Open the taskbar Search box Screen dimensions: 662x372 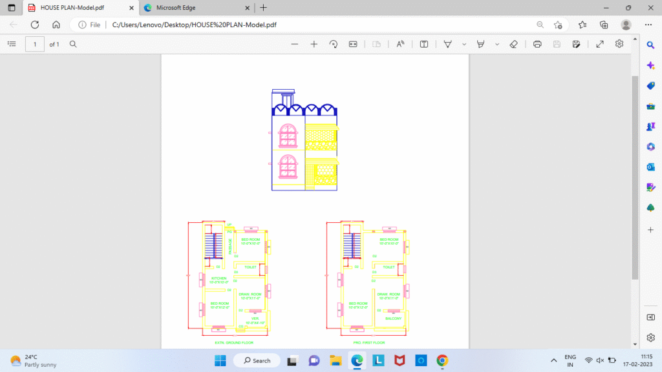(x=257, y=360)
